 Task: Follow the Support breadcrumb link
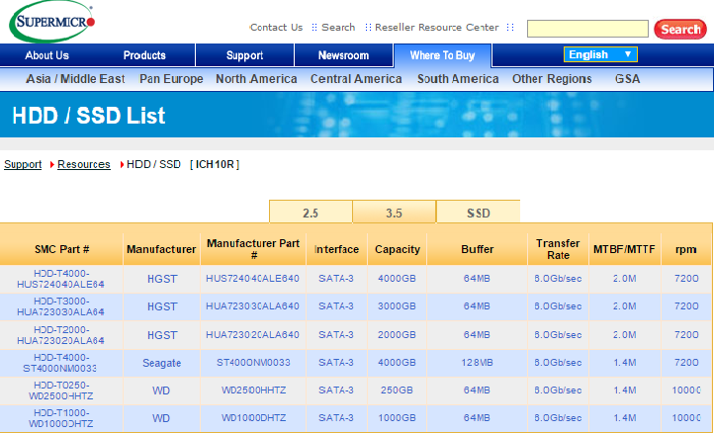click(x=23, y=164)
